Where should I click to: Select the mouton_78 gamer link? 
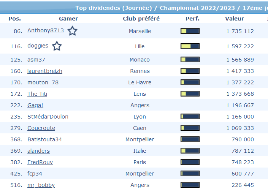pyautogui.click(x=43, y=82)
